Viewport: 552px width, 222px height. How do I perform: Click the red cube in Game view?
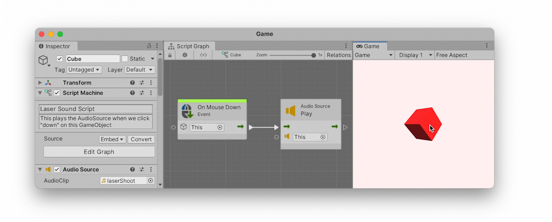(x=423, y=124)
